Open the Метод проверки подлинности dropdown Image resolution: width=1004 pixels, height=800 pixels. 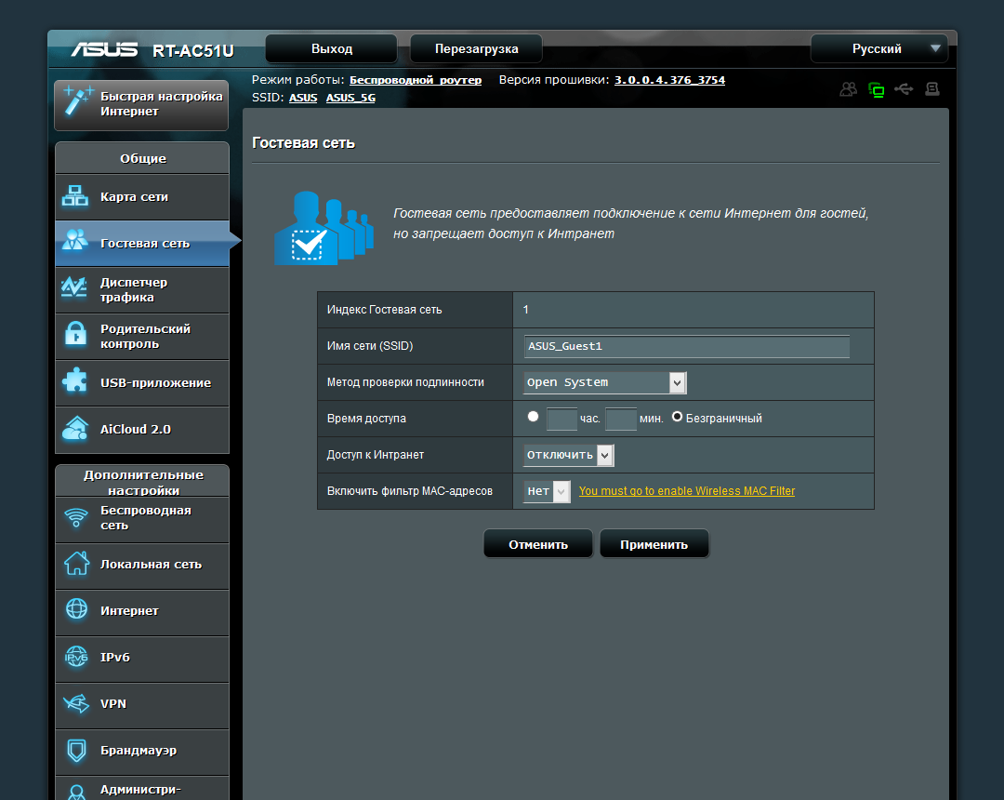(x=605, y=382)
